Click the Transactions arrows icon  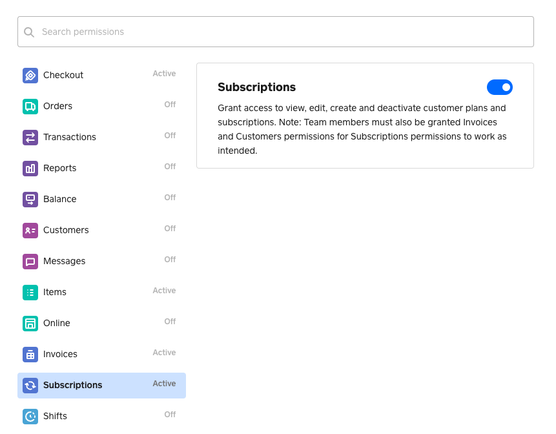[x=30, y=138]
